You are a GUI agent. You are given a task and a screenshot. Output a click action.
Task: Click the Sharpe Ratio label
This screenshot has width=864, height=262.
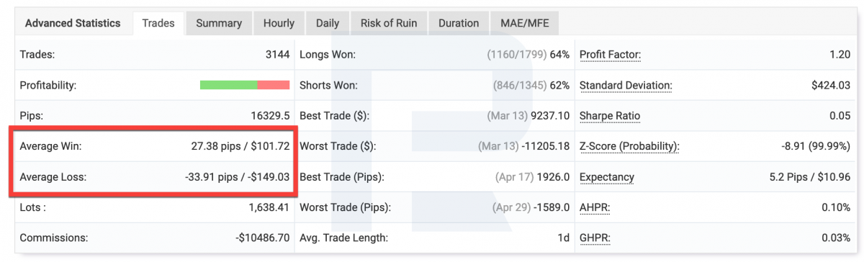point(610,116)
